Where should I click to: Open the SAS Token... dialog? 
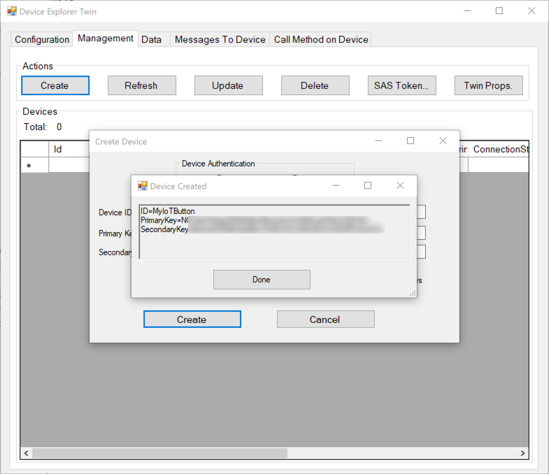tap(402, 85)
